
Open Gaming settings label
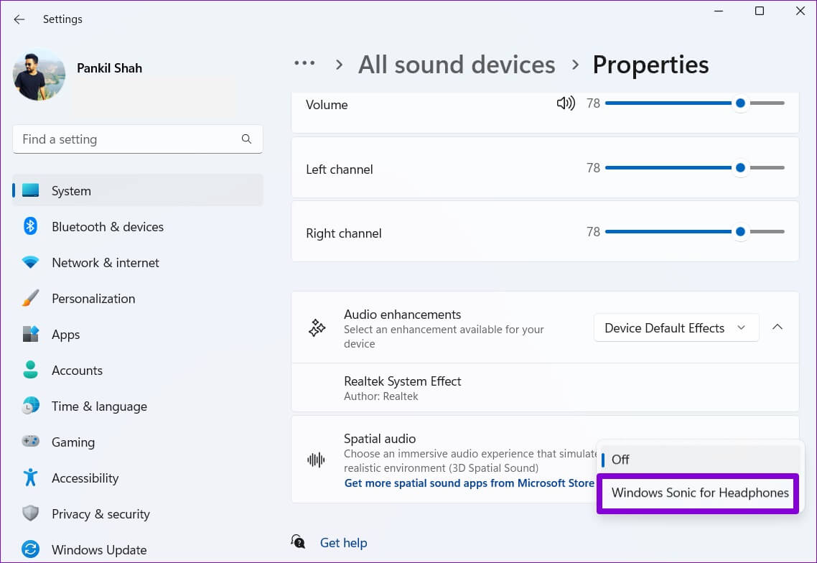coord(73,442)
